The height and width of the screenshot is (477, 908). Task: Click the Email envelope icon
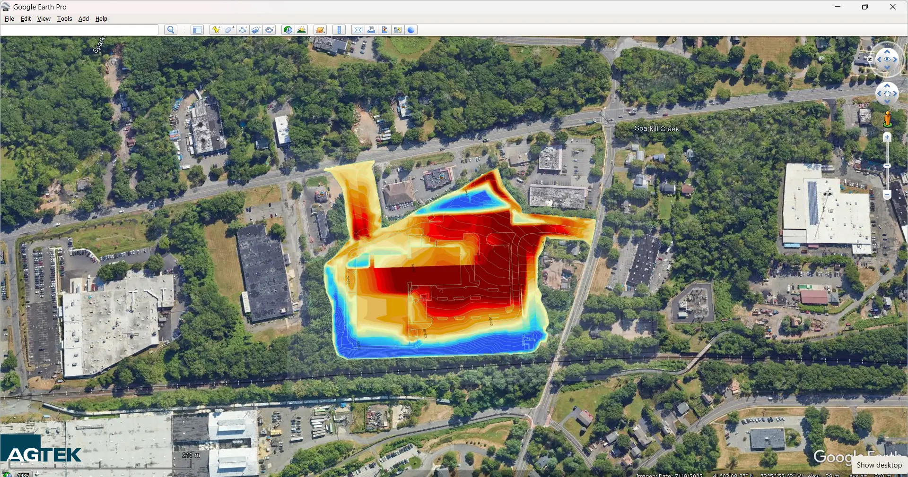(358, 30)
